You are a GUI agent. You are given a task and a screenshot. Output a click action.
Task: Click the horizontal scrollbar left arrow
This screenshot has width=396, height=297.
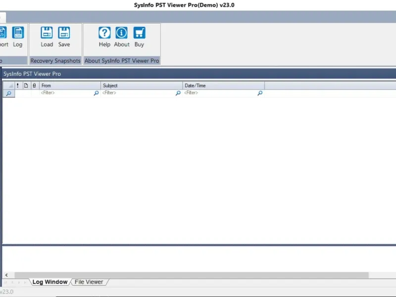(x=6, y=275)
